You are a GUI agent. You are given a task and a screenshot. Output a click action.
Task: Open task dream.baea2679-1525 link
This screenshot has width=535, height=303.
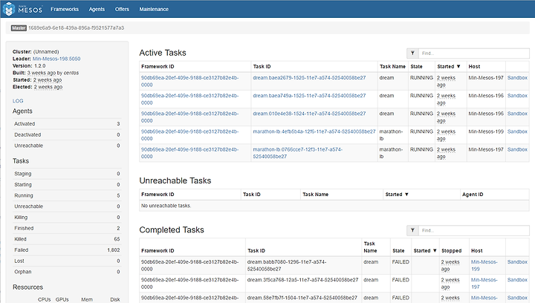tap(309, 78)
